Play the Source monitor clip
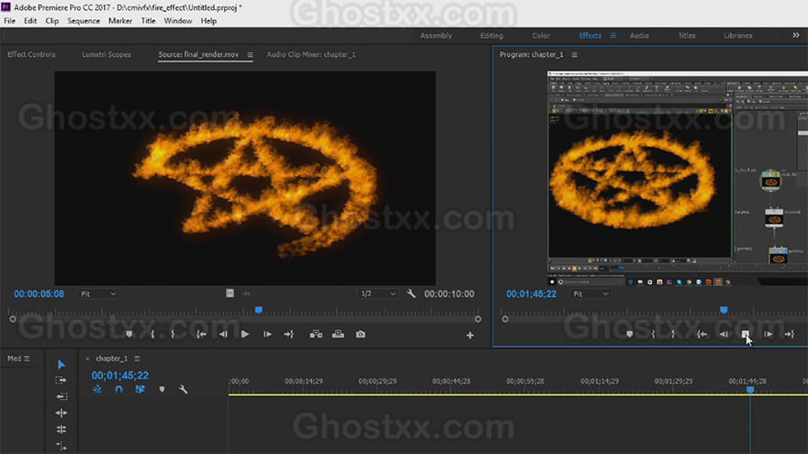The width and height of the screenshot is (808, 454). (x=245, y=334)
